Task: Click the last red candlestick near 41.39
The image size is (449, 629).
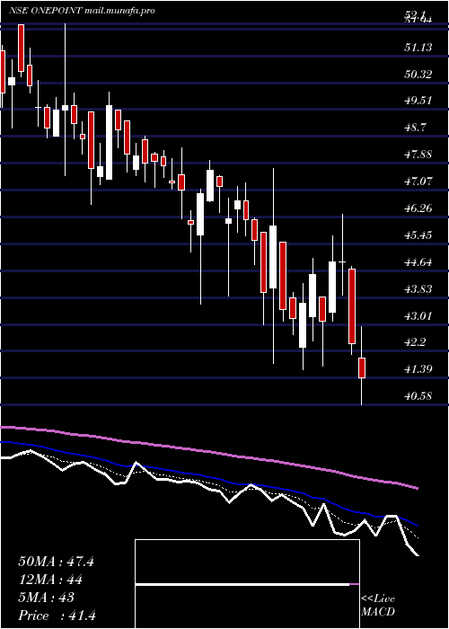Action: pos(362,368)
